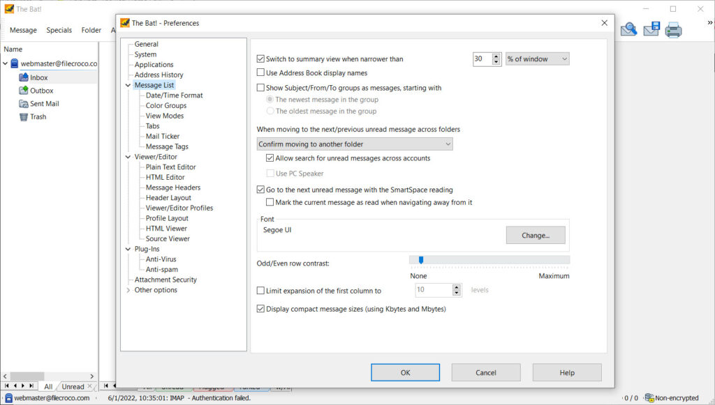Viewport: 715px width, 405px height.
Task: Click the printer toolbar icon
Action: [673, 30]
